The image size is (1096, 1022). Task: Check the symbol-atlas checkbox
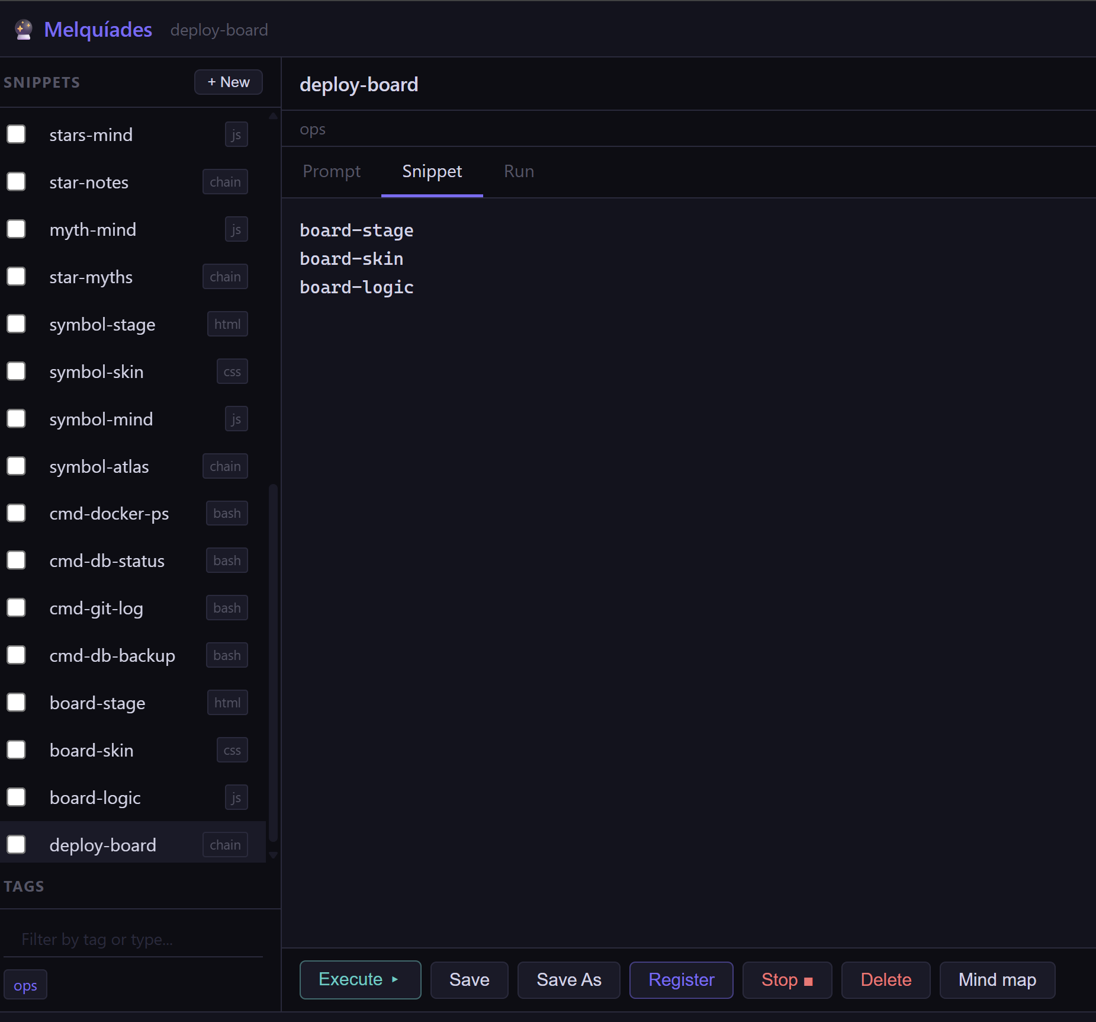(x=16, y=466)
